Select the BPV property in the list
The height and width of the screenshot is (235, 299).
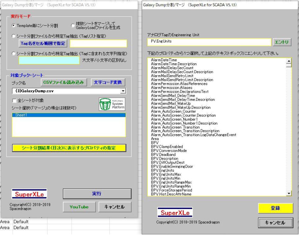(155, 143)
